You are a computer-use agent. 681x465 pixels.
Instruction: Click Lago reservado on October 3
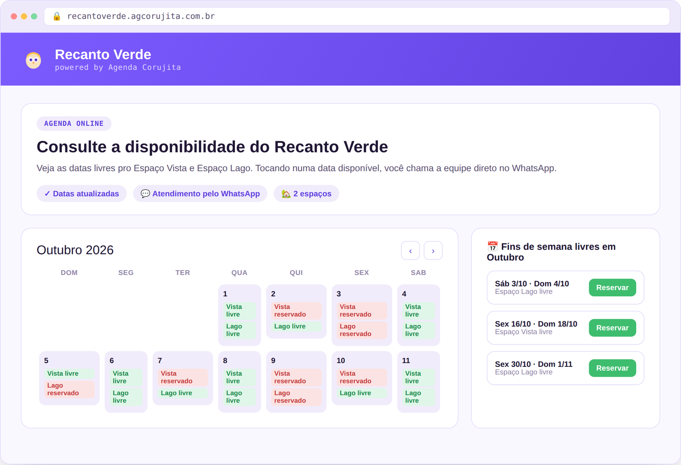pyautogui.click(x=362, y=330)
